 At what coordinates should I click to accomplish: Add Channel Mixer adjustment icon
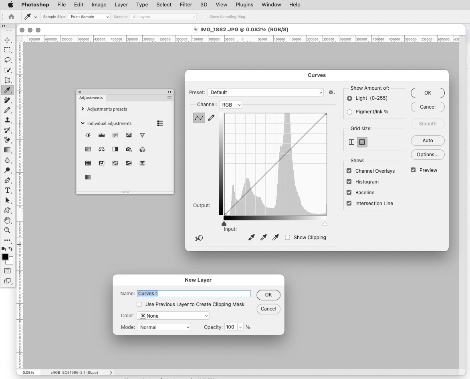(142, 149)
